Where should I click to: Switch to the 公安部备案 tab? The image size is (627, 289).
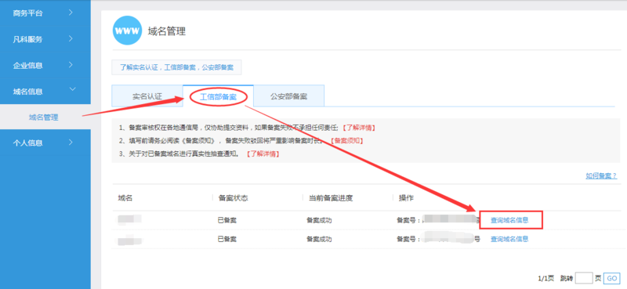(288, 96)
